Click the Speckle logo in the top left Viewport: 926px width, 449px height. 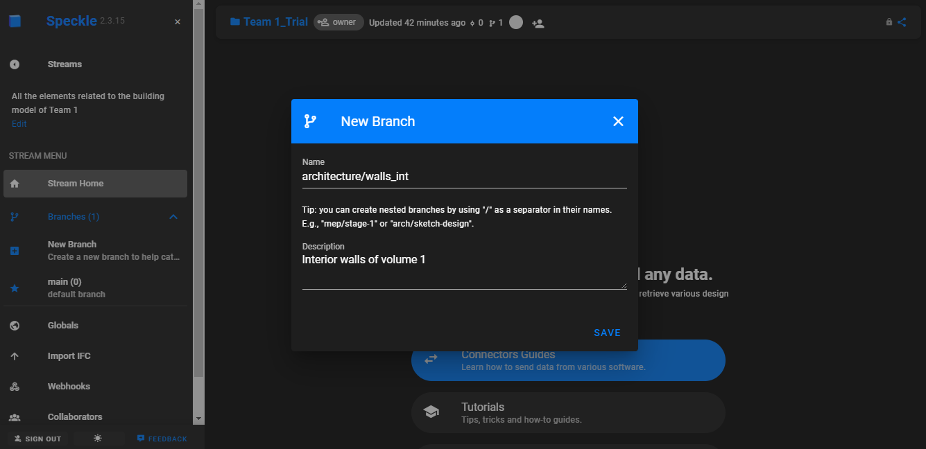point(15,21)
